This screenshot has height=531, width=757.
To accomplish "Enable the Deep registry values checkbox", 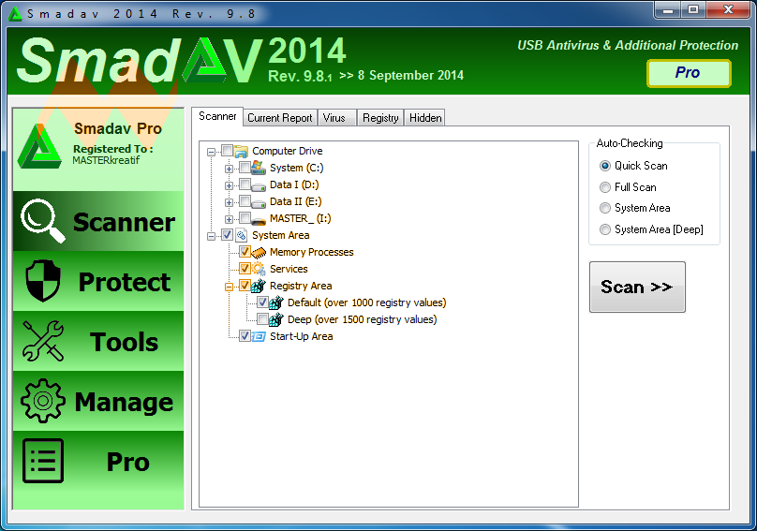I will point(262,319).
